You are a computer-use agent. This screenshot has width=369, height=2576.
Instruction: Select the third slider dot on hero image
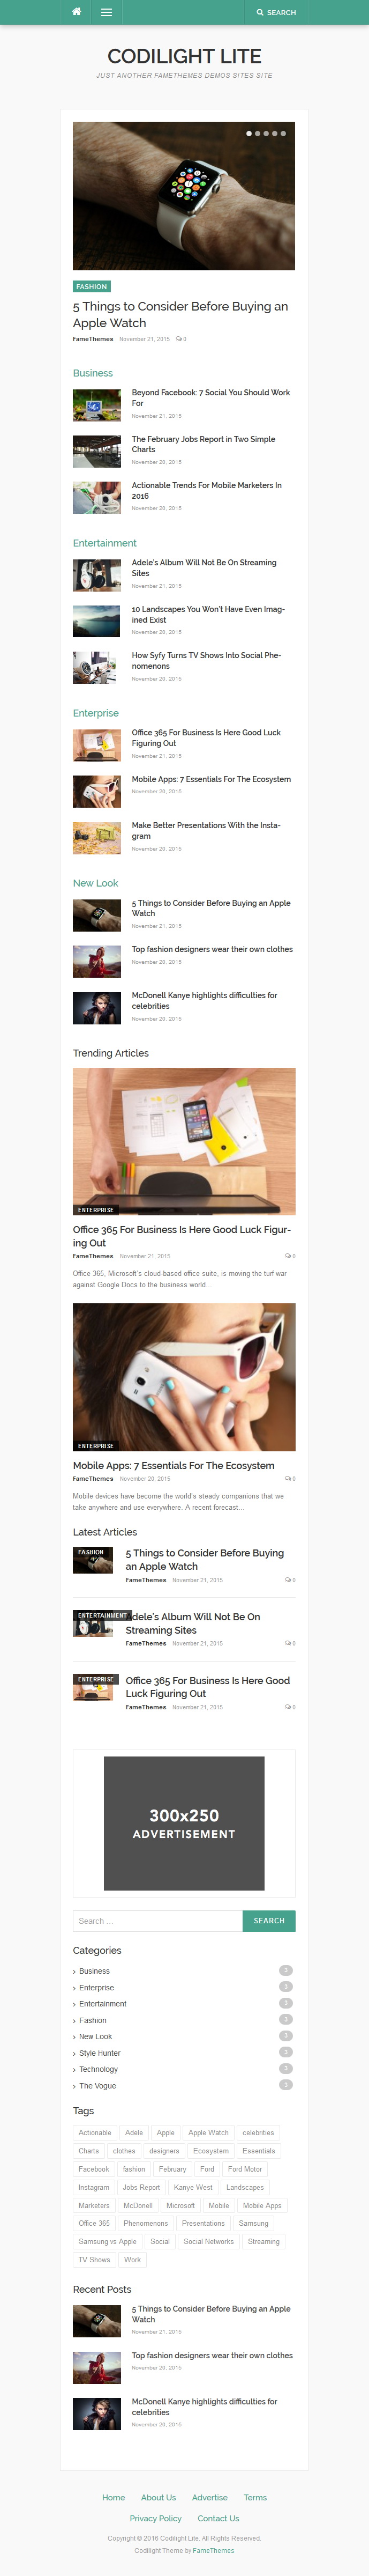click(266, 133)
